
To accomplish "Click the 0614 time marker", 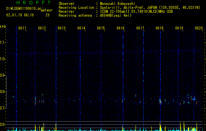I will 81,28.
